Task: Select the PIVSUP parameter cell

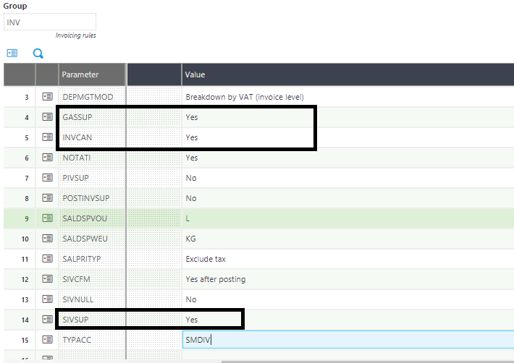Action: (x=92, y=178)
